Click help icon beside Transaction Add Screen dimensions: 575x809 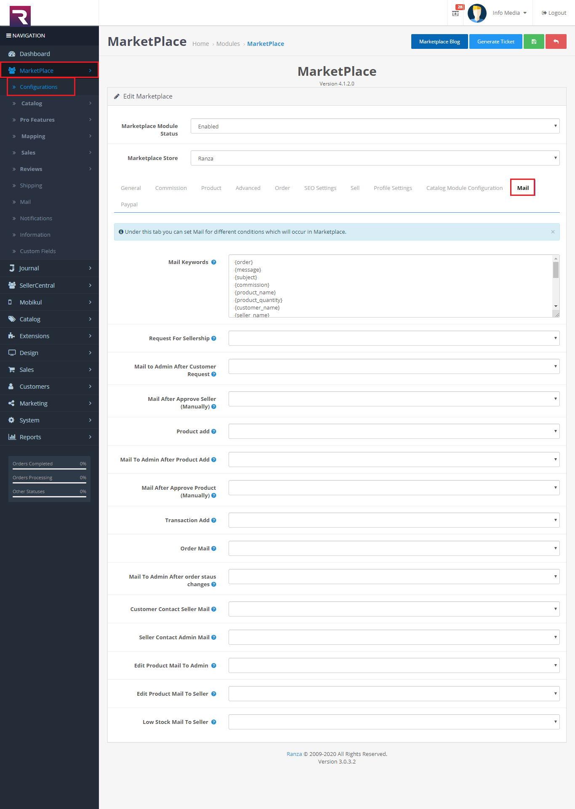coord(214,521)
